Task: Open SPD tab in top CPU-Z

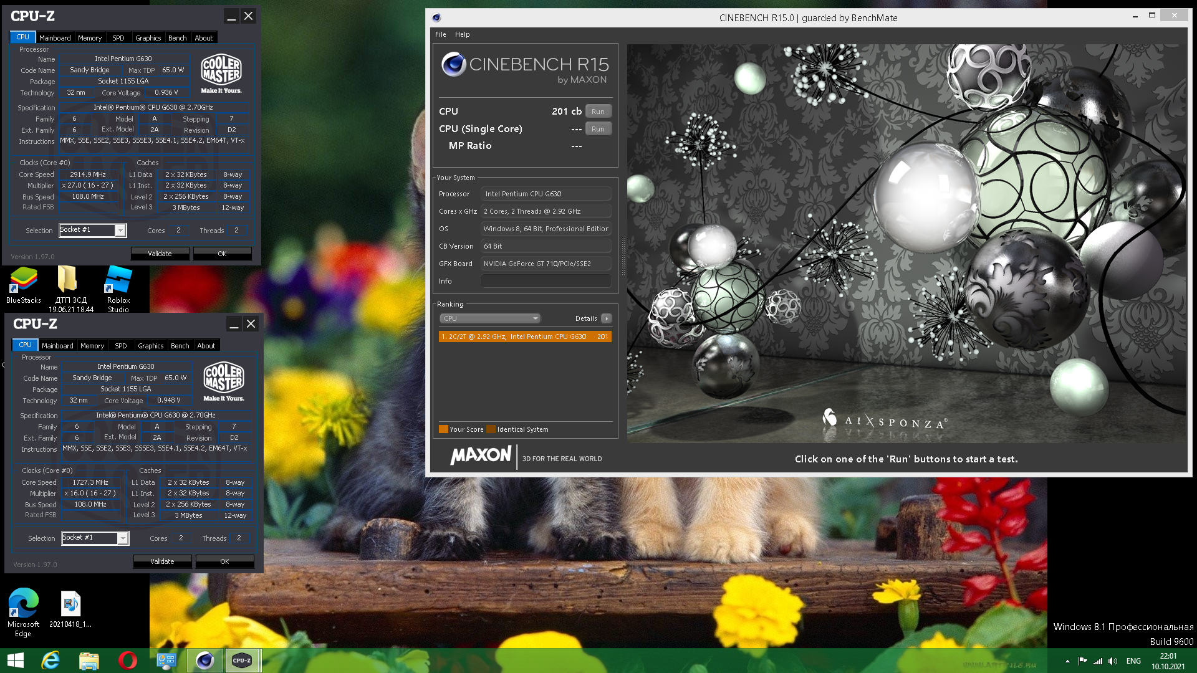Action: (x=118, y=38)
